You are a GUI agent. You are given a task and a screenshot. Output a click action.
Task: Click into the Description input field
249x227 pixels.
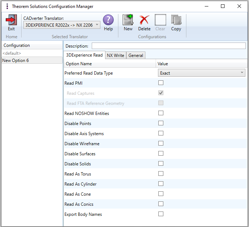169,46
